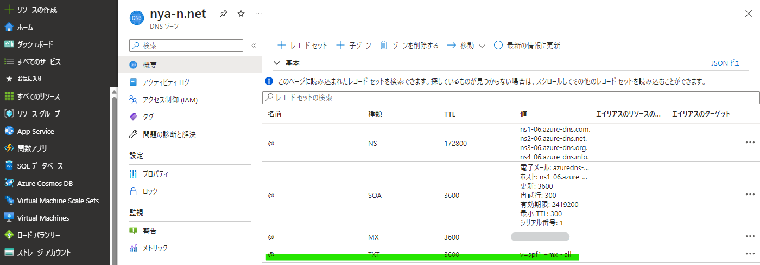Click the Favorites star icon in the sidebar

point(9,79)
